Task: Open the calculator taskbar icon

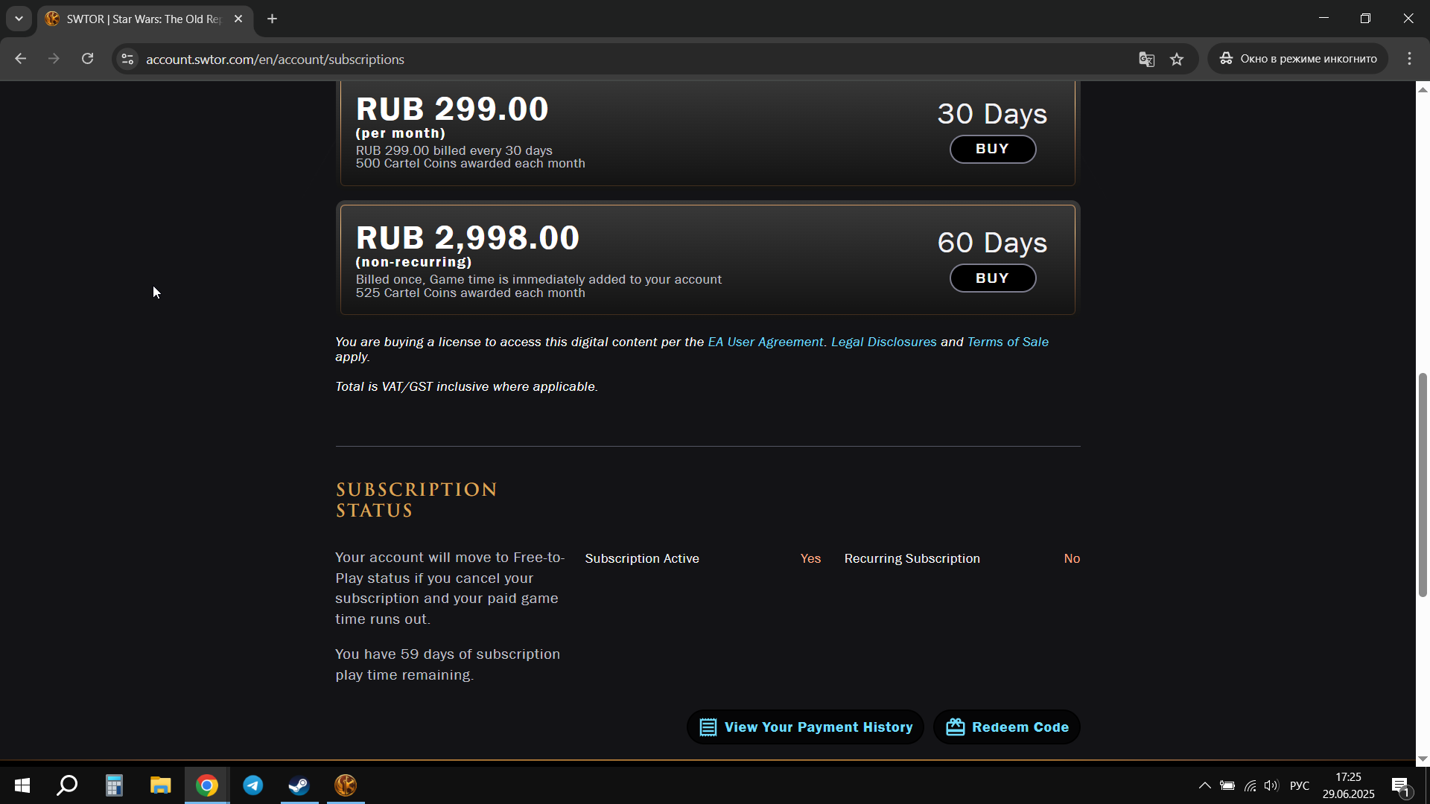Action: click(114, 785)
